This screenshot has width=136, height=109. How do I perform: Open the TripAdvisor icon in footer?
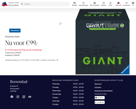tap(30, 97)
